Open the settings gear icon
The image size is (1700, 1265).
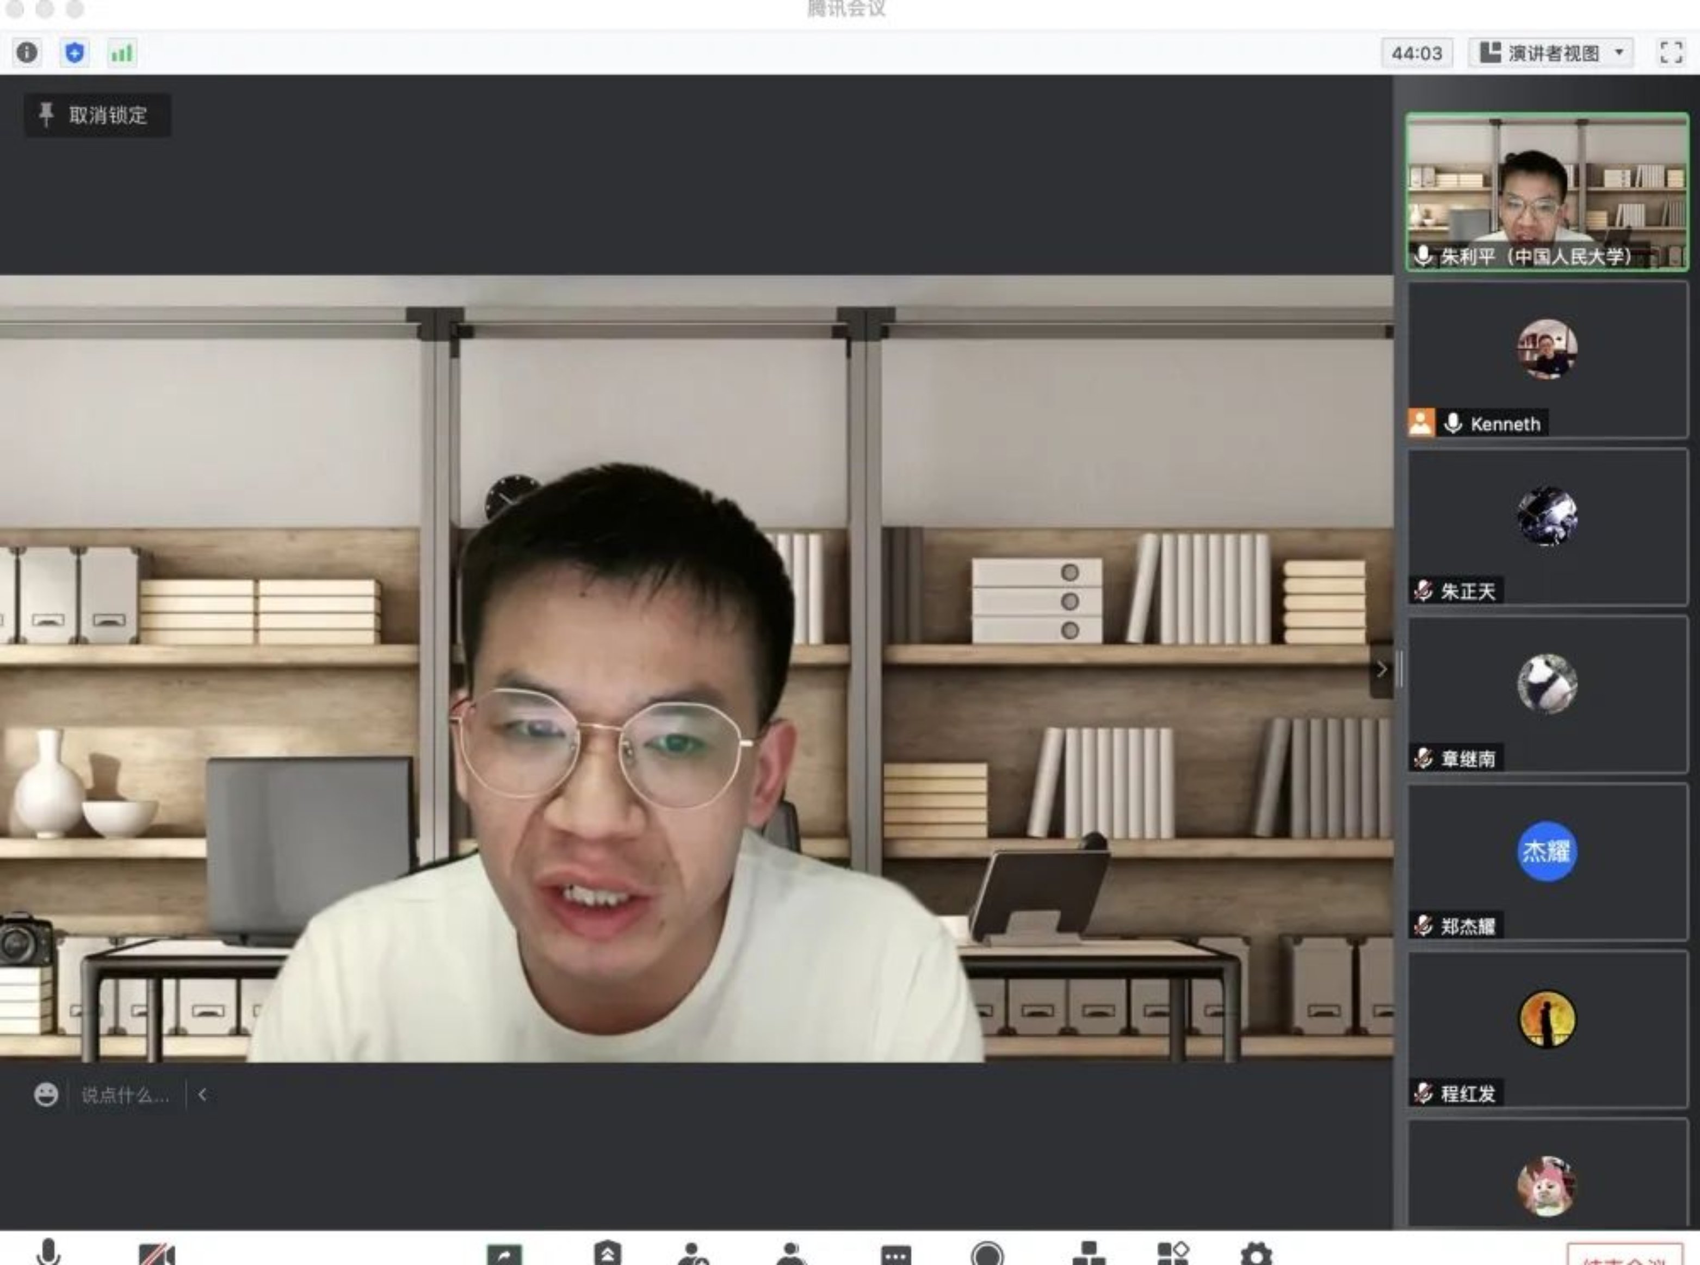coord(1256,1255)
